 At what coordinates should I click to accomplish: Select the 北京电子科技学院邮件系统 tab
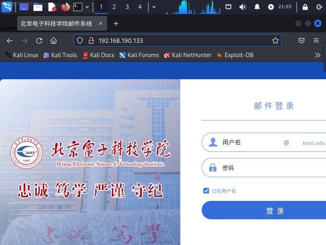click(x=56, y=24)
